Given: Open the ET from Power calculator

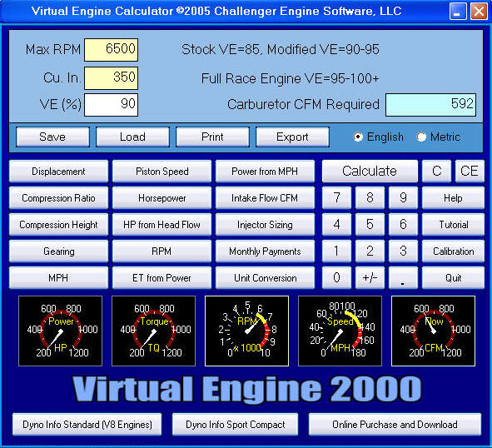Looking at the screenshot, I should (162, 278).
